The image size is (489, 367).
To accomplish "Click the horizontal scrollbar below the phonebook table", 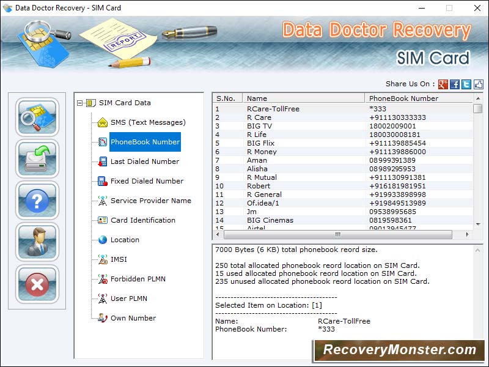I will tap(337, 234).
